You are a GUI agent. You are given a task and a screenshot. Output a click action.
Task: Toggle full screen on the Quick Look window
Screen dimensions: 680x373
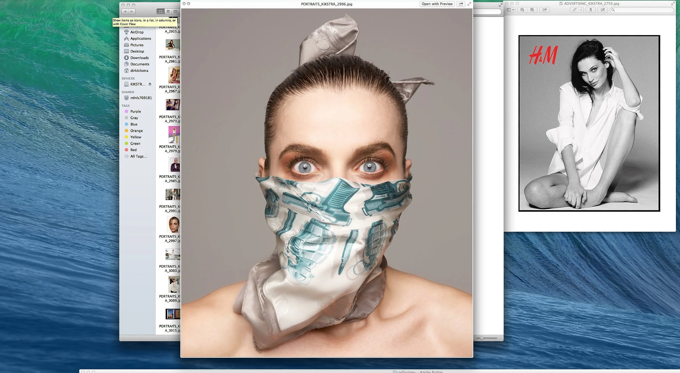pyautogui.click(x=470, y=4)
